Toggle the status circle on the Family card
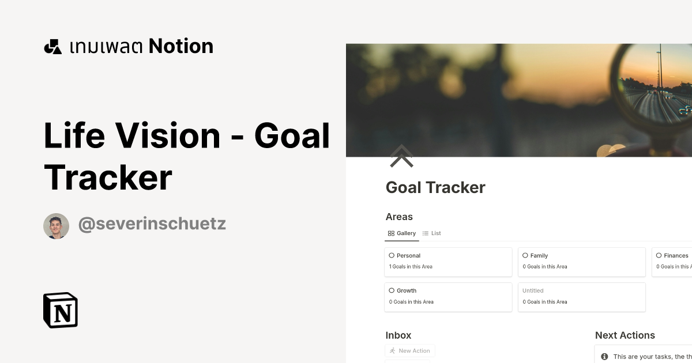The width and height of the screenshot is (692, 363). 525,255
